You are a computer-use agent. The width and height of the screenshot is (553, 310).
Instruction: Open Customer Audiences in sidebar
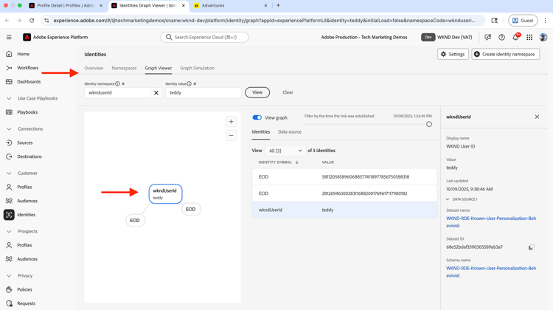(27, 201)
